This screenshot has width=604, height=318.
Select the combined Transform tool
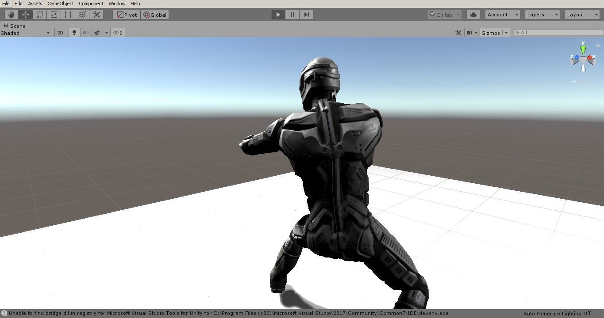(x=82, y=15)
